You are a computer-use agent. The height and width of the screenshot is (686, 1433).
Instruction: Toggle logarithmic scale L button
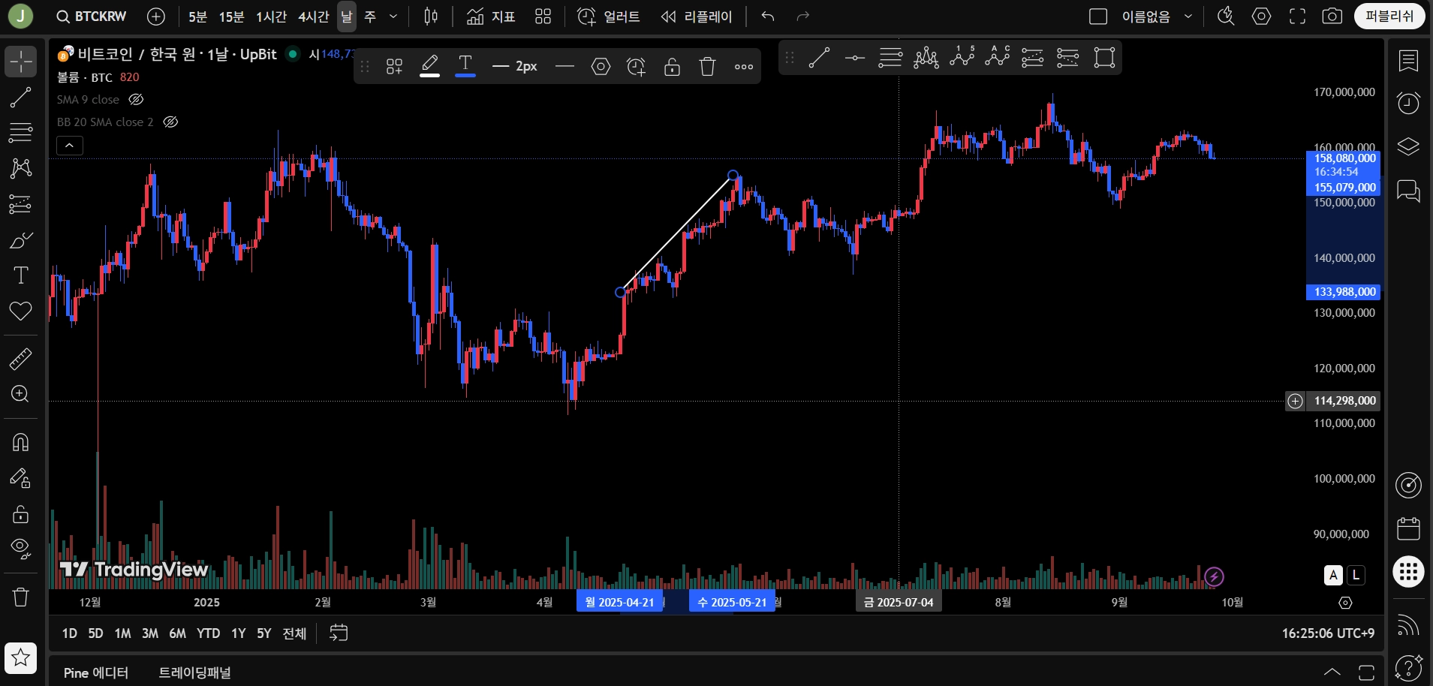point(1356,575)
